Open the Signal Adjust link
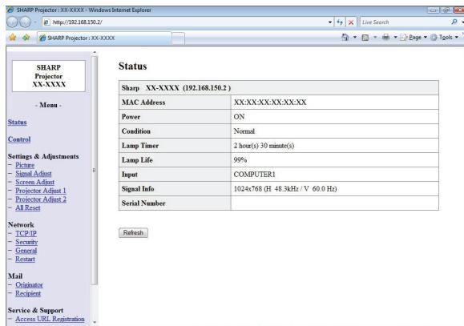 click(34, 174)
